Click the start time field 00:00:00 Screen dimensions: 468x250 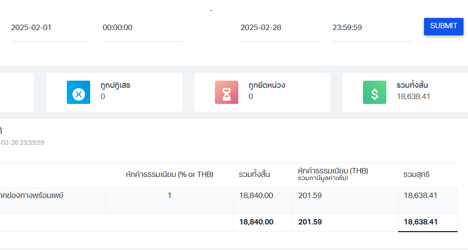tap(142, 28)
